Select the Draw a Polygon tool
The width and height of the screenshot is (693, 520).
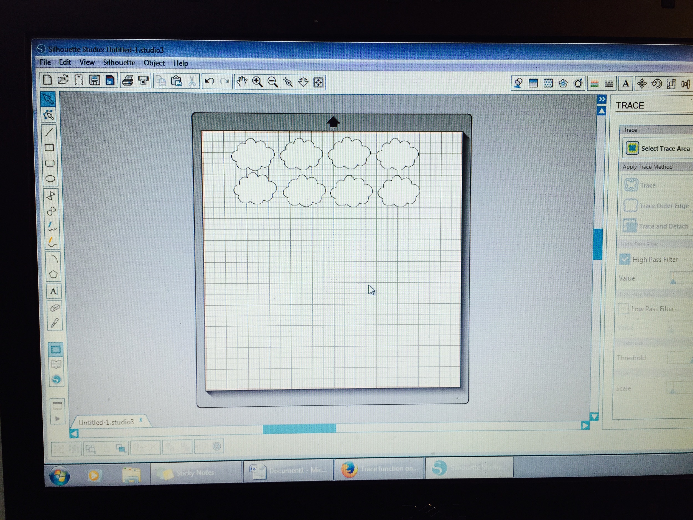(x=51, y=196)
